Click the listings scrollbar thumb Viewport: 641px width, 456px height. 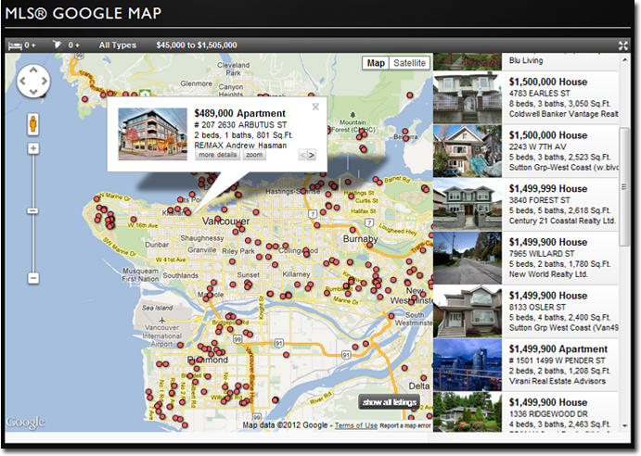(624, 186)
